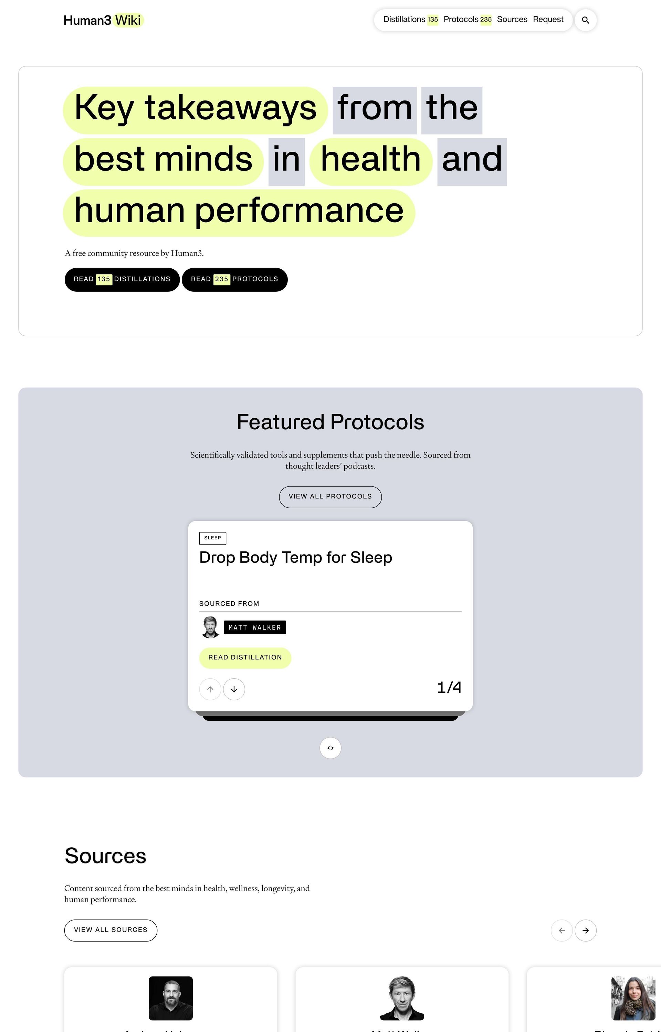Screen dimensions: 661x1032
Task: Click View All Protocols button
Action: pyautogui.click(x=330, y=496)
